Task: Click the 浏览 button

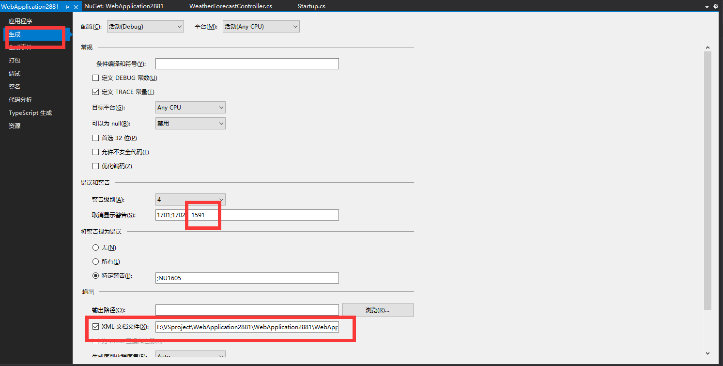Action: (378, 310)
